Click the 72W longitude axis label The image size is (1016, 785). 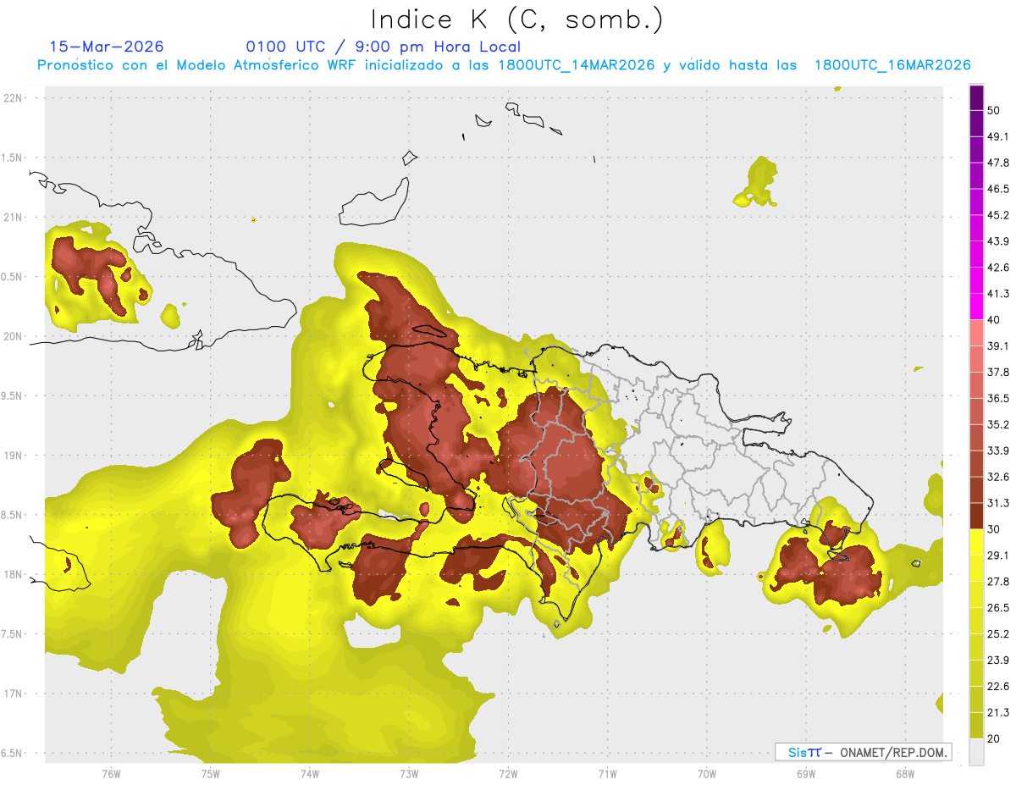tap(508, 773)
